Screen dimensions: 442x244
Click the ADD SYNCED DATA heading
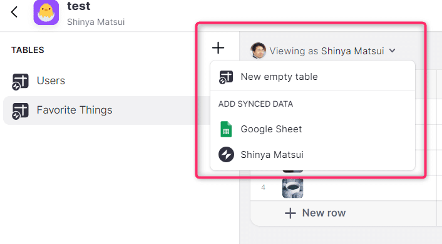pos(255,104)
